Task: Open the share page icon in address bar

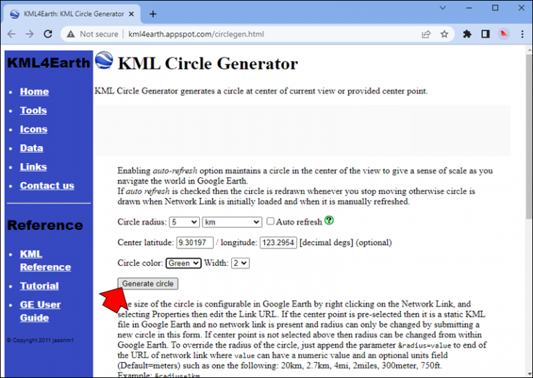Action: click(426, 34)
